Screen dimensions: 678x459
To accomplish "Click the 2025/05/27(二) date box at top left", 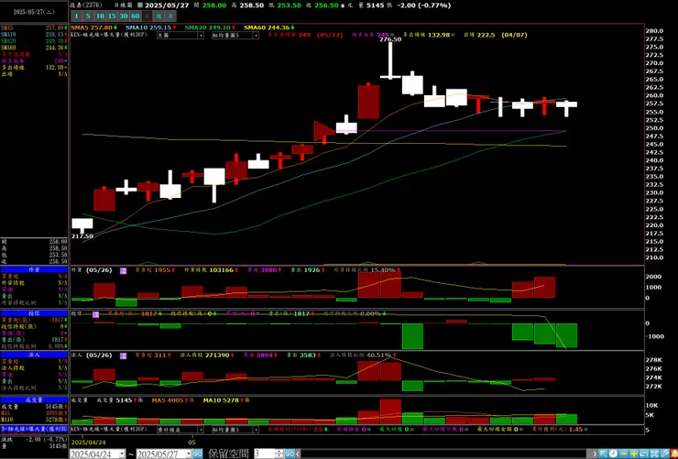I will point(34,12).
